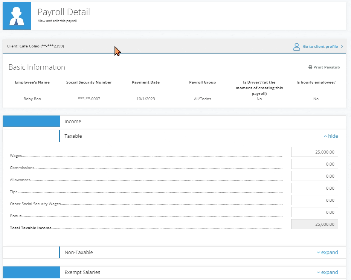Image resolution: width=351 pixels, height=280 pixels.
Task: Click payroll group All/Todos value
Action: 202,99
